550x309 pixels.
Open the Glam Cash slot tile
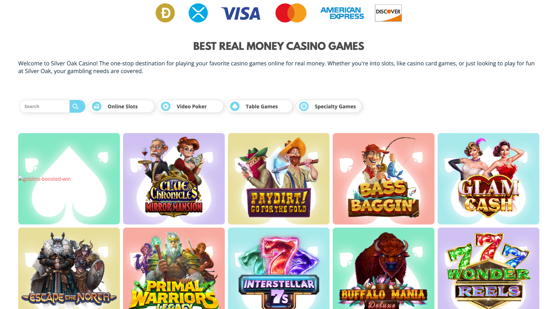coord(488,179)
